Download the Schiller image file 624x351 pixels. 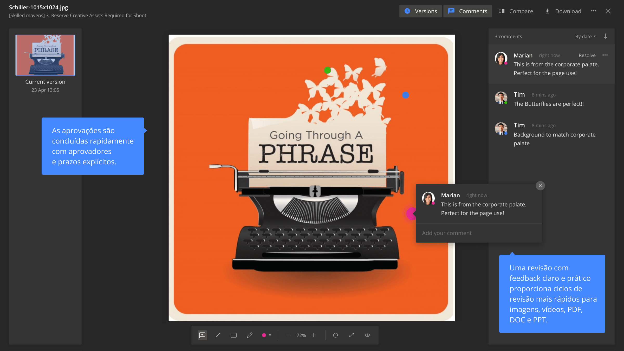[563, 11]
